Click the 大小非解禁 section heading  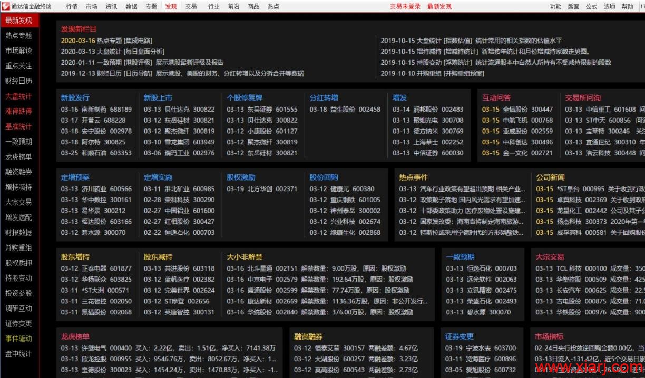click(245, 257)
